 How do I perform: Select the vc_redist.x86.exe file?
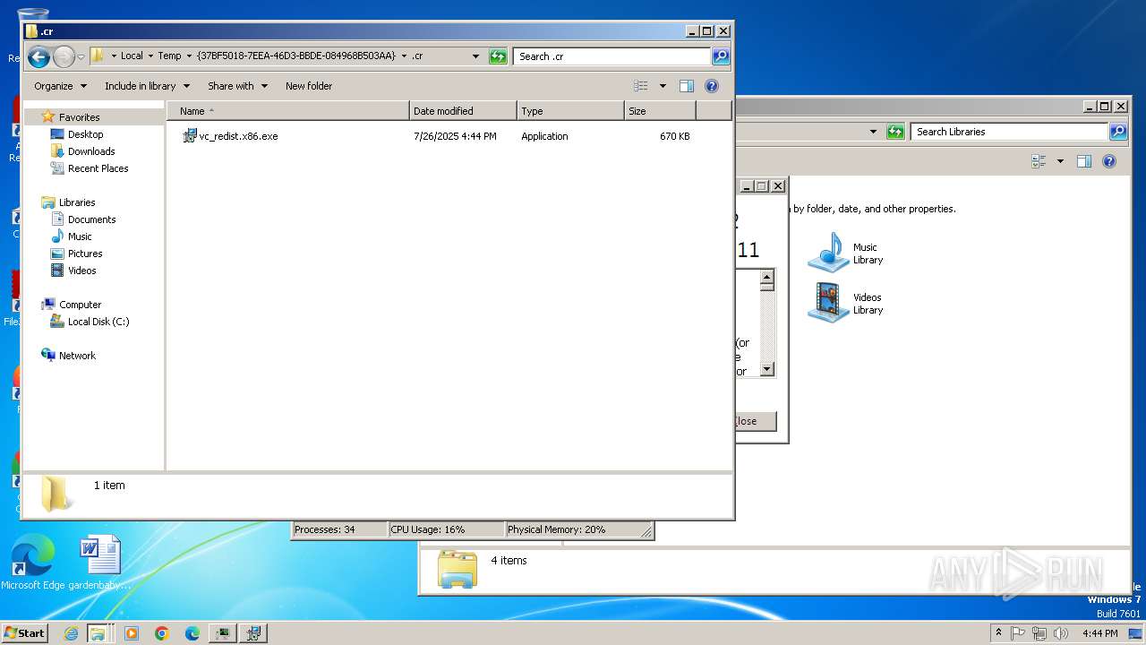coord(238,136)
